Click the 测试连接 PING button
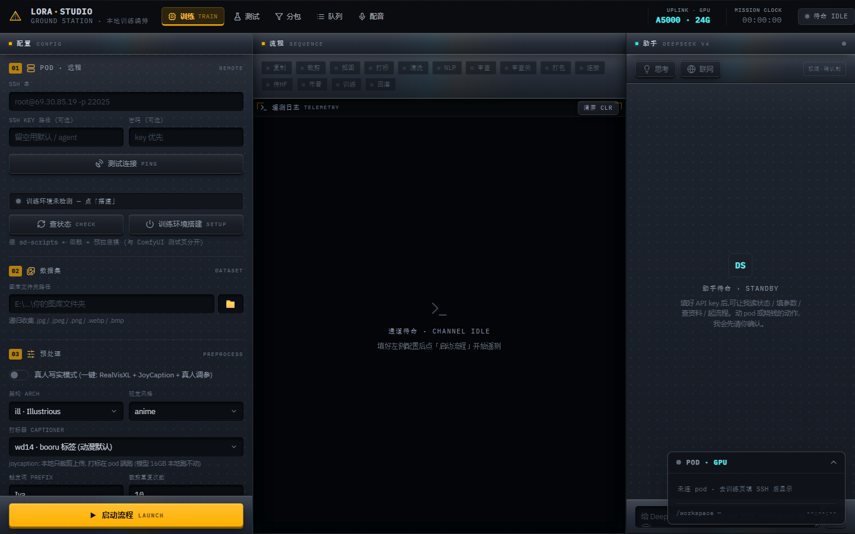855x534 pixels. 126,164
